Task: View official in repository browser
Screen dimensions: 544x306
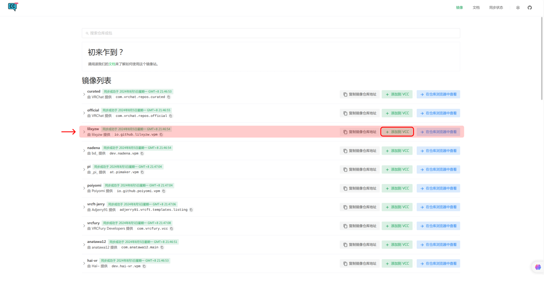Action: click(438, 113)
